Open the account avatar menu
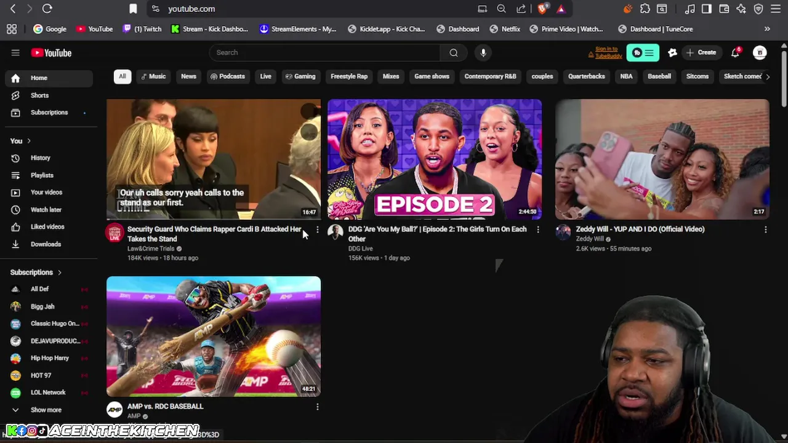This screenshot has width=788, height=443. 760,53
